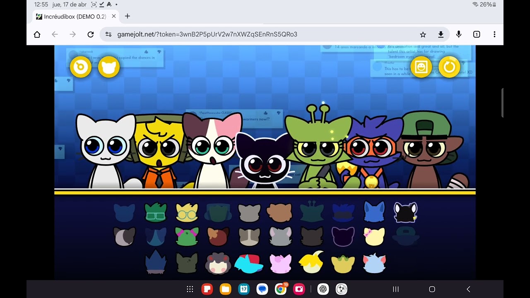This screenshot has height=298, width=530.
Task: Select the spiky dark blue cat icon
Action: click(156, 262)
